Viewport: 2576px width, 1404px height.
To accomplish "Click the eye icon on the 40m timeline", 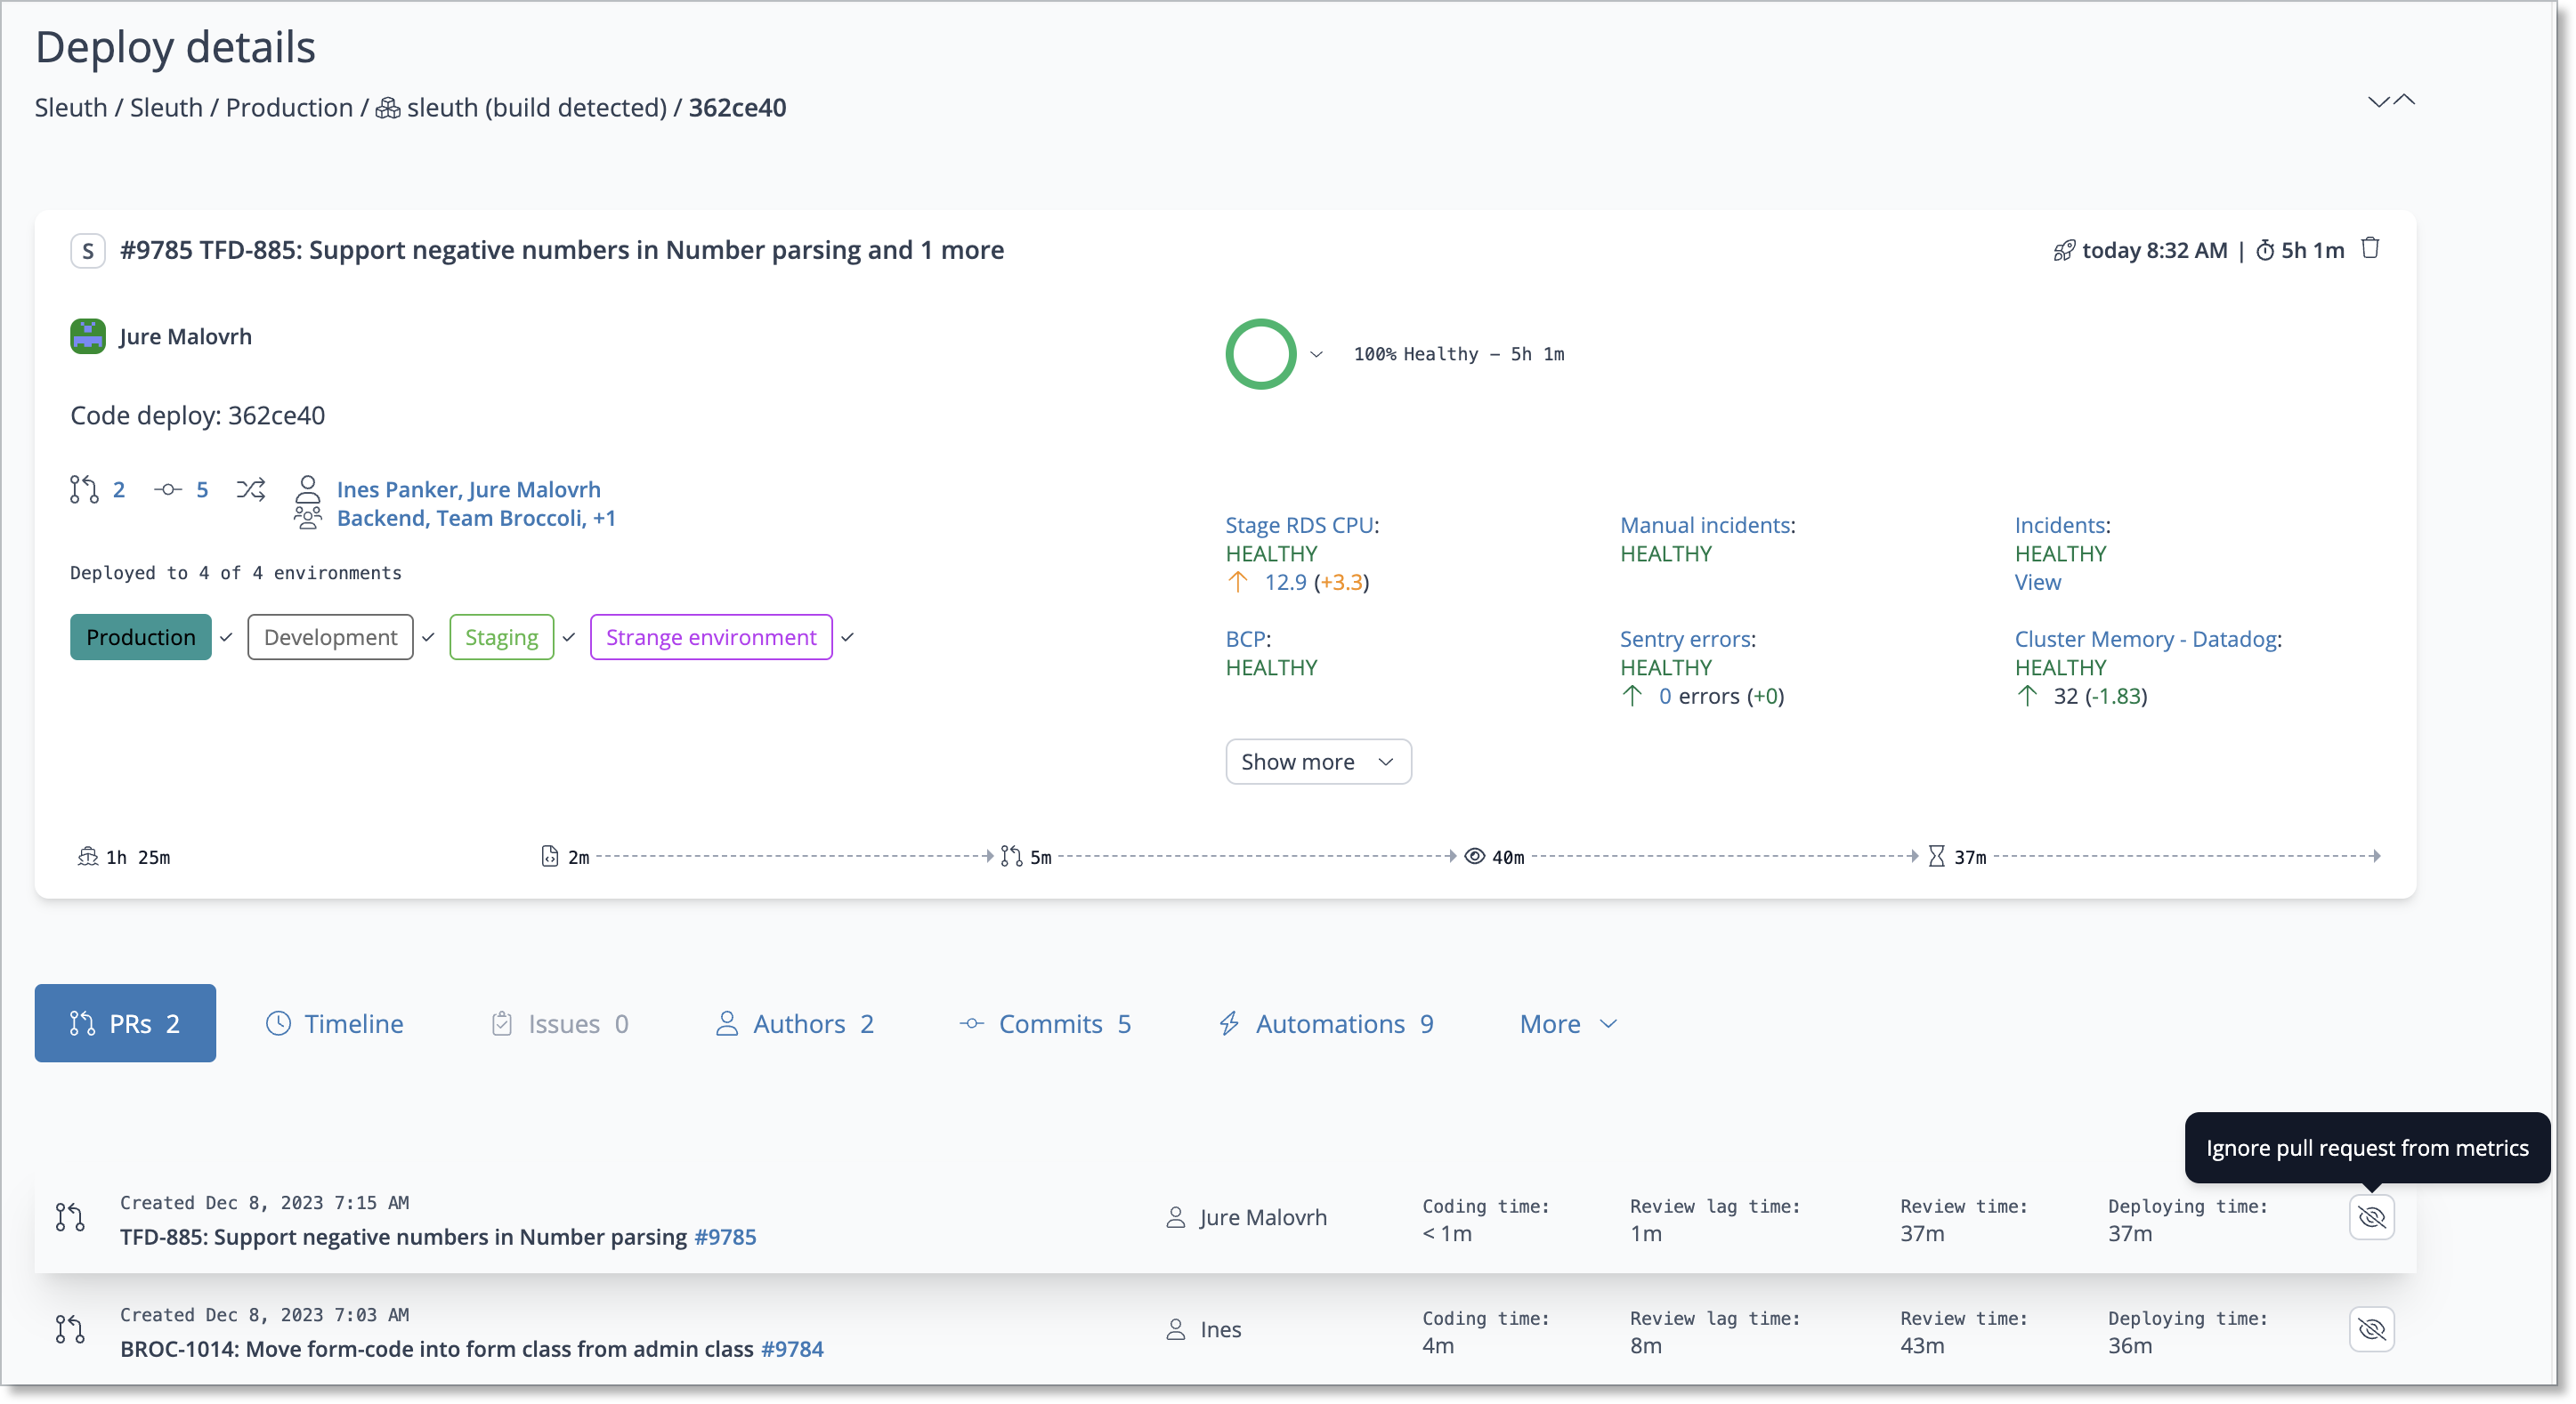I will (x=1474, y=857).
